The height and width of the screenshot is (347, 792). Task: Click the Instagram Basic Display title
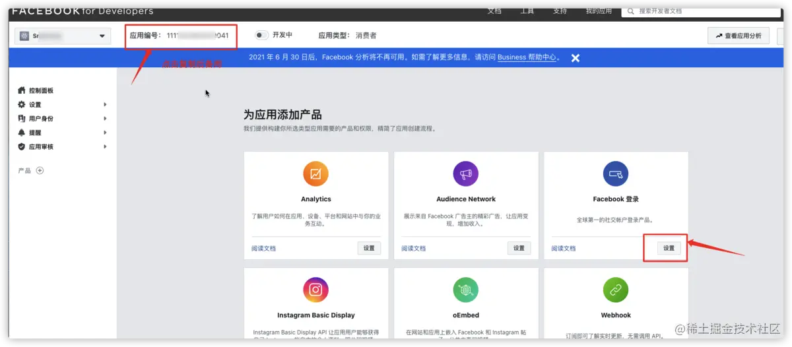[x=316, y=315]
